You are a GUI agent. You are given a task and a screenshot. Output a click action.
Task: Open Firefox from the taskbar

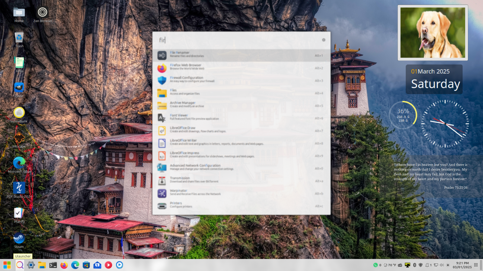64,265
